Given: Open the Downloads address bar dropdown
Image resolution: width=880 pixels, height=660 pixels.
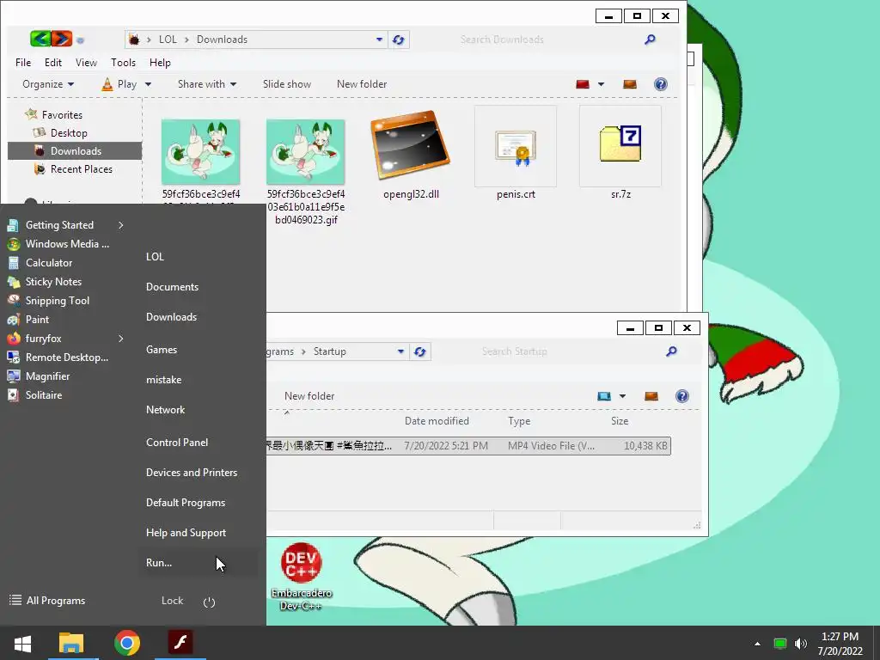Looking at the screenshot, I should 379,40.
